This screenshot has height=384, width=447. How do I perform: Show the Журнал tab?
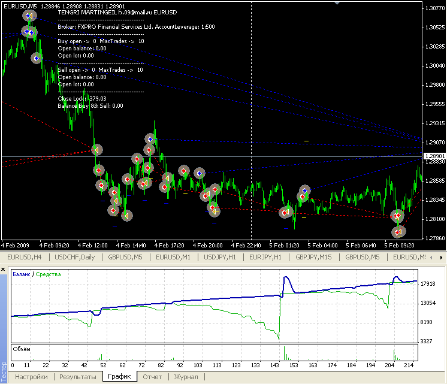(186, 377)
